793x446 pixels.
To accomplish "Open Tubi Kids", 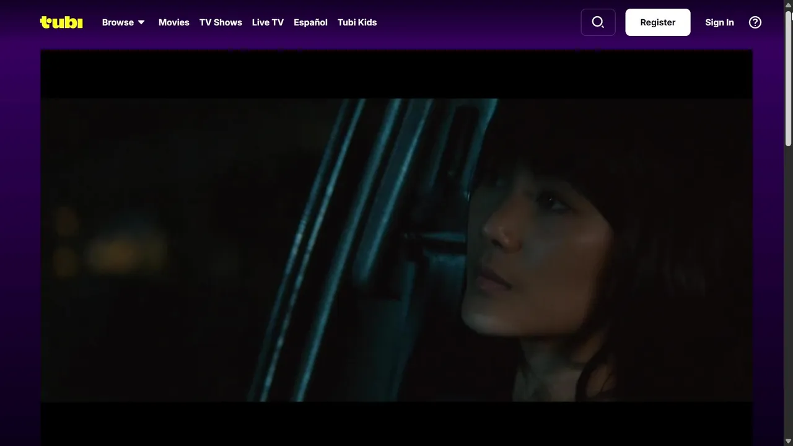I will click(x=357, y=22).
